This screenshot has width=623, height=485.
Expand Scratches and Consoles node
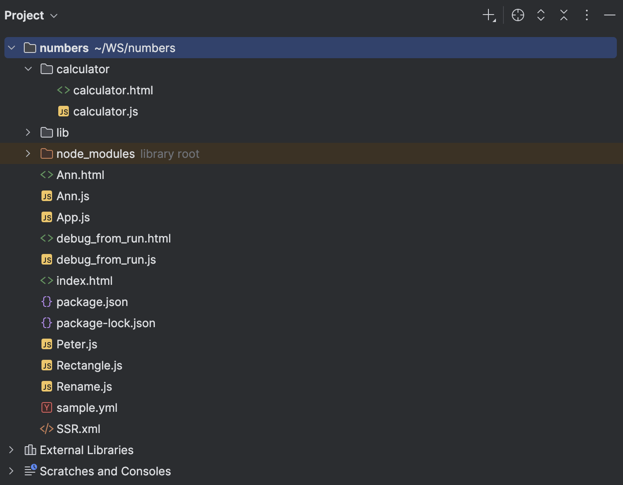click(11, 471)
